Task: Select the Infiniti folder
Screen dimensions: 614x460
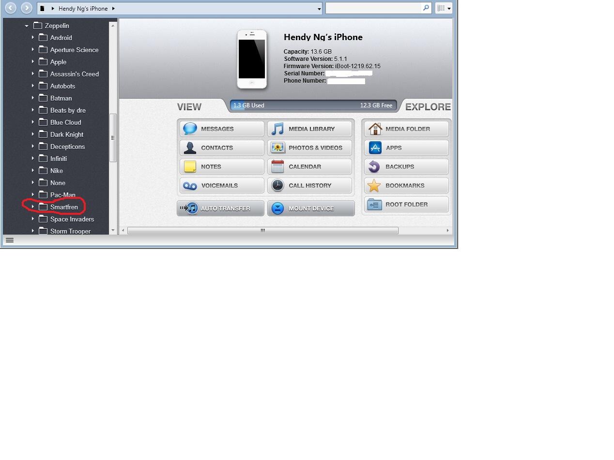Action: pos(59,159)
